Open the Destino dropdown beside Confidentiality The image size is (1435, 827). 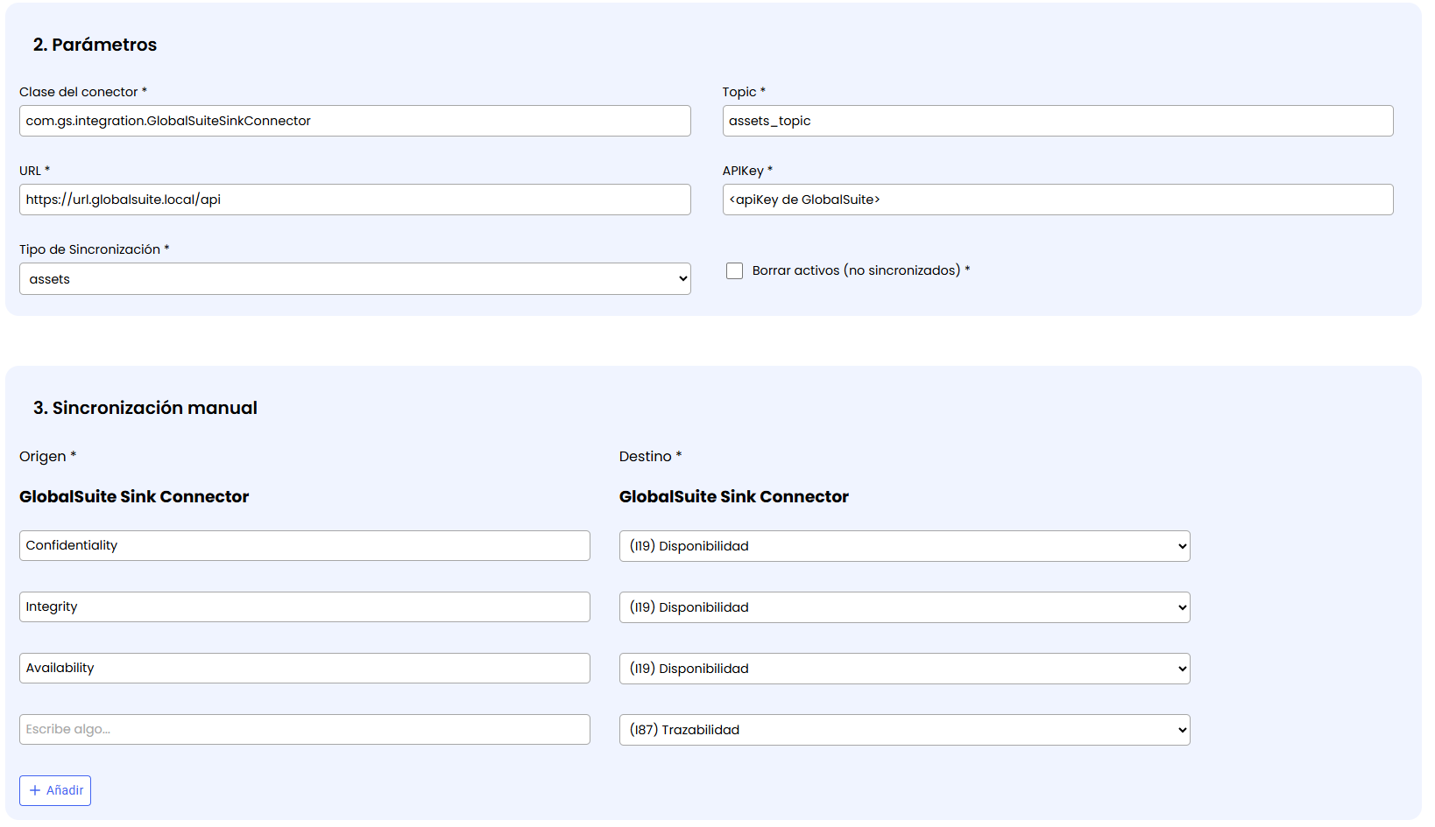(x=904, y=546)
